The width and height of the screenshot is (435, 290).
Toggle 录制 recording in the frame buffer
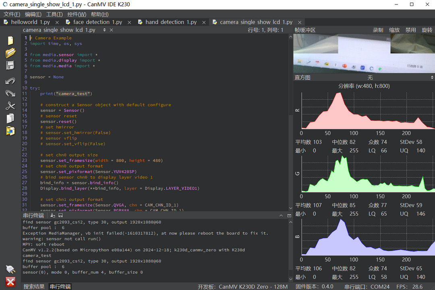click(378, 30)
